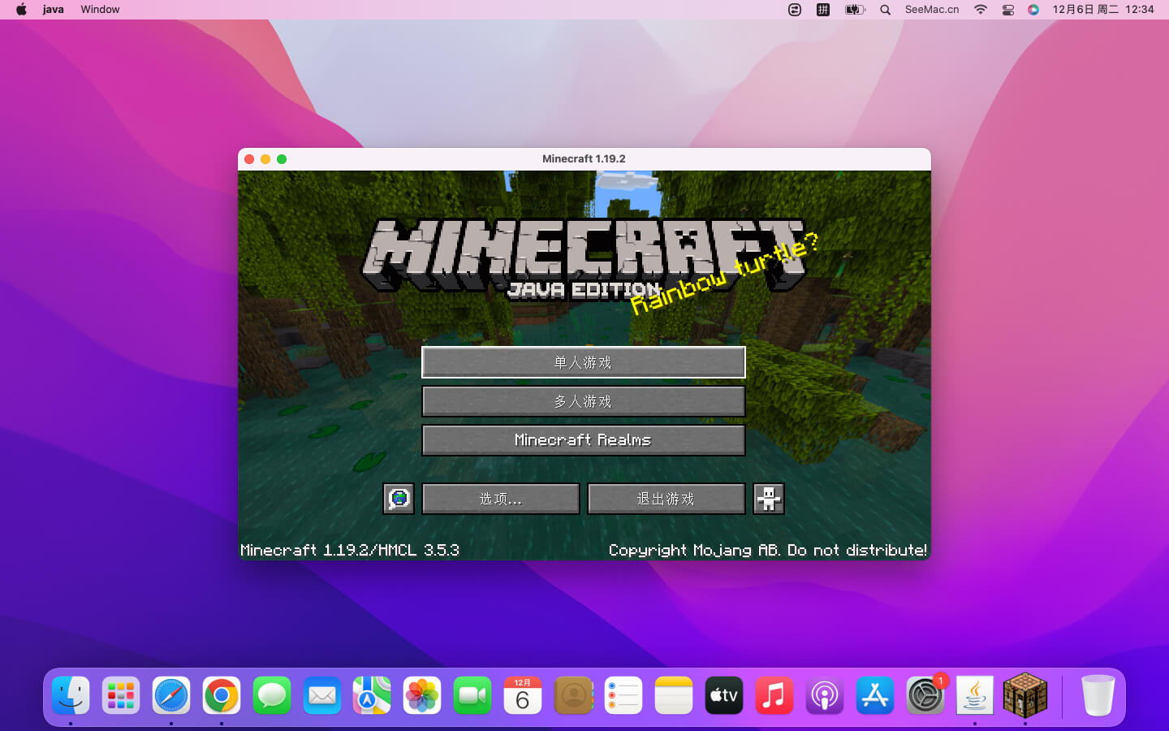
Task: Open Finder from the Dock
Action: tap(71, 696)
